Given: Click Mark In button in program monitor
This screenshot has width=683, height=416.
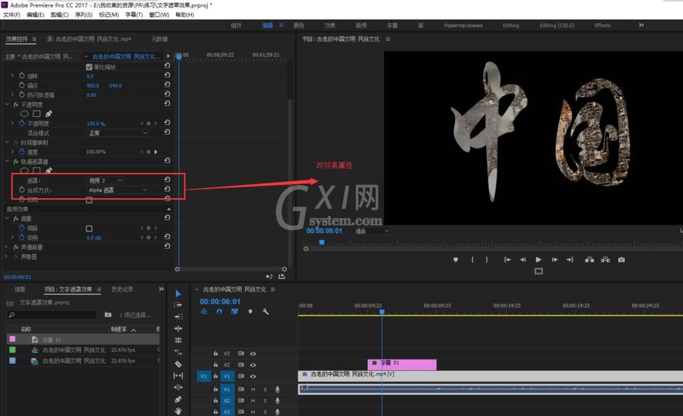Looking at the screenshot, I should 472,260.
